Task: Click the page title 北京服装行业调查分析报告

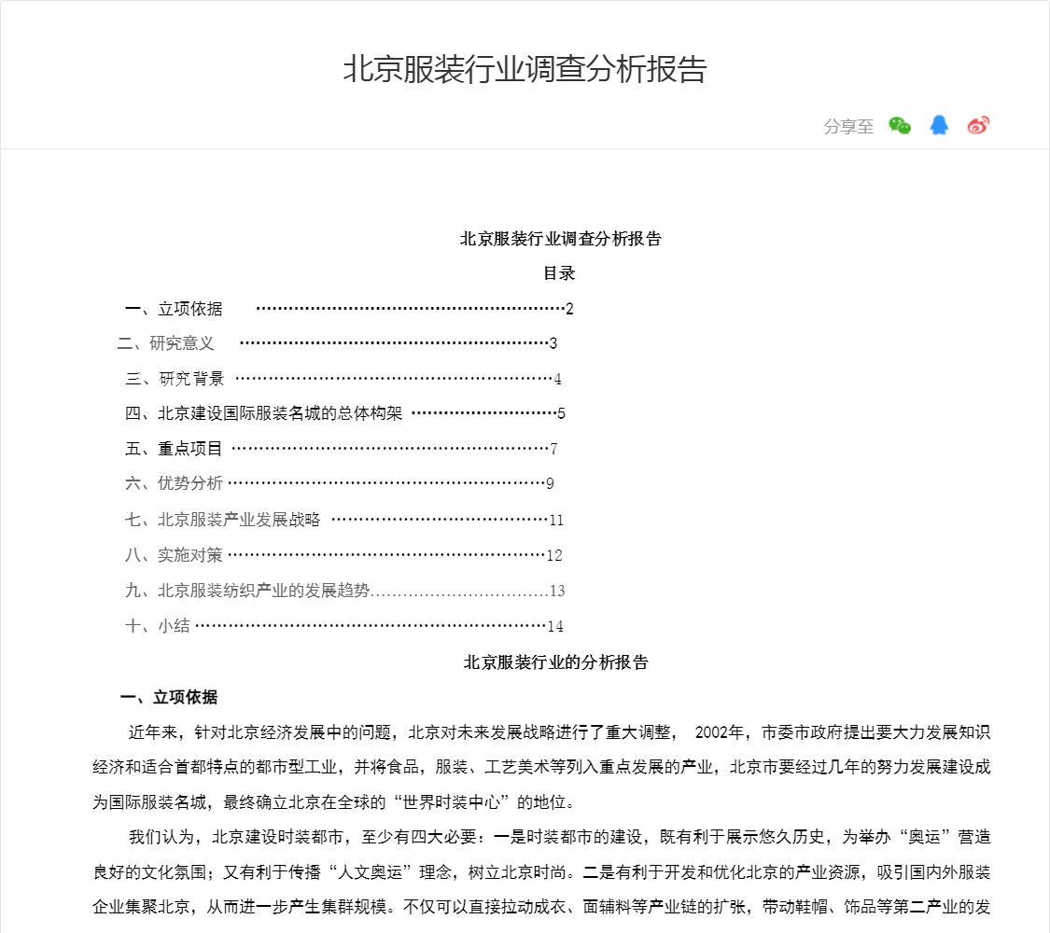Action: point(525,69)
